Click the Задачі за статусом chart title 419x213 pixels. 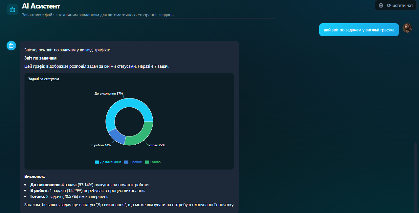pos(44,79)
